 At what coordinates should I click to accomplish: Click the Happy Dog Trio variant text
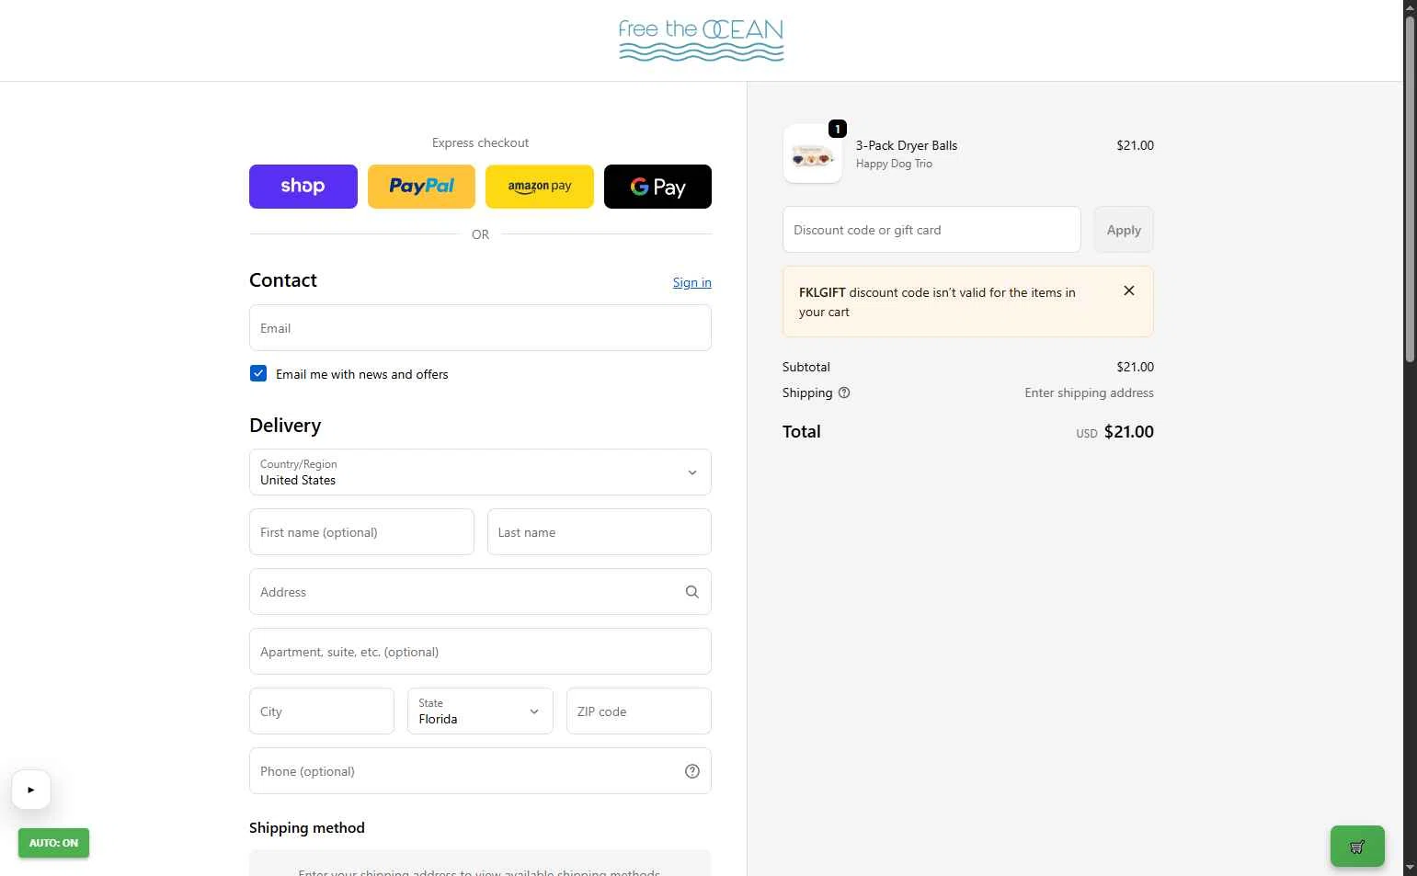[894, 164]
